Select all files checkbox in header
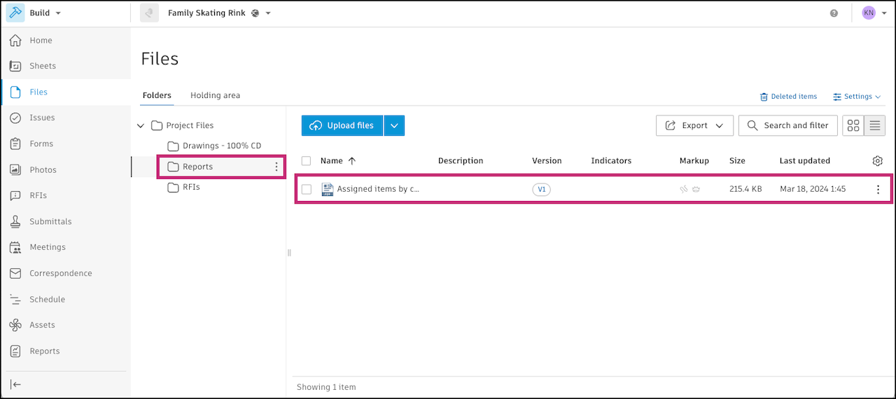The width and height of the screenshot is (896, 399). pyautogui.click(x=306, y=161)
